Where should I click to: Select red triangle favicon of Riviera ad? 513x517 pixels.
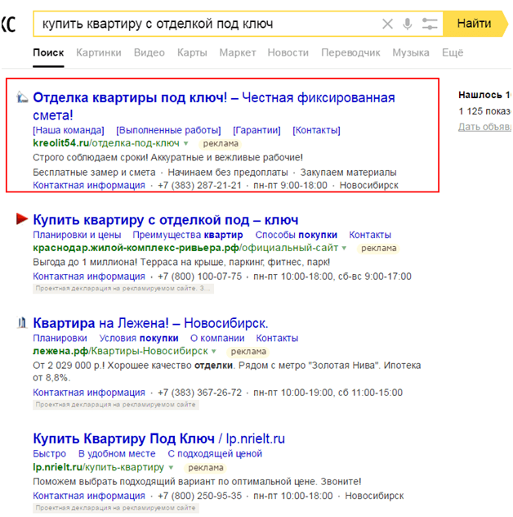[22, 218]
